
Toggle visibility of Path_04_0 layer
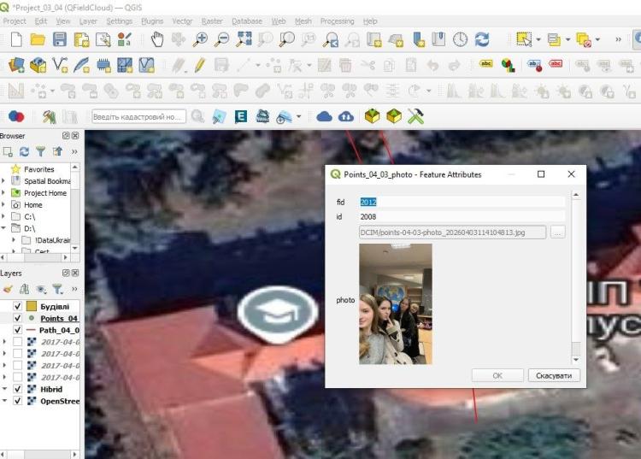click(18, 330)
